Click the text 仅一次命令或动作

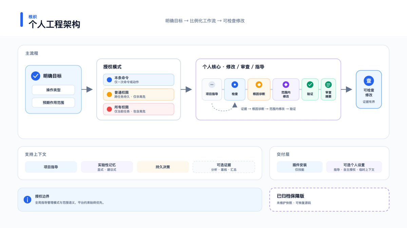[x=127, y=82]
